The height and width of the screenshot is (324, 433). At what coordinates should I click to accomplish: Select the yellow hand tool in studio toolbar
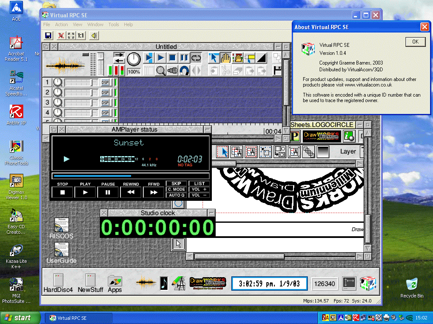[225, 58]
